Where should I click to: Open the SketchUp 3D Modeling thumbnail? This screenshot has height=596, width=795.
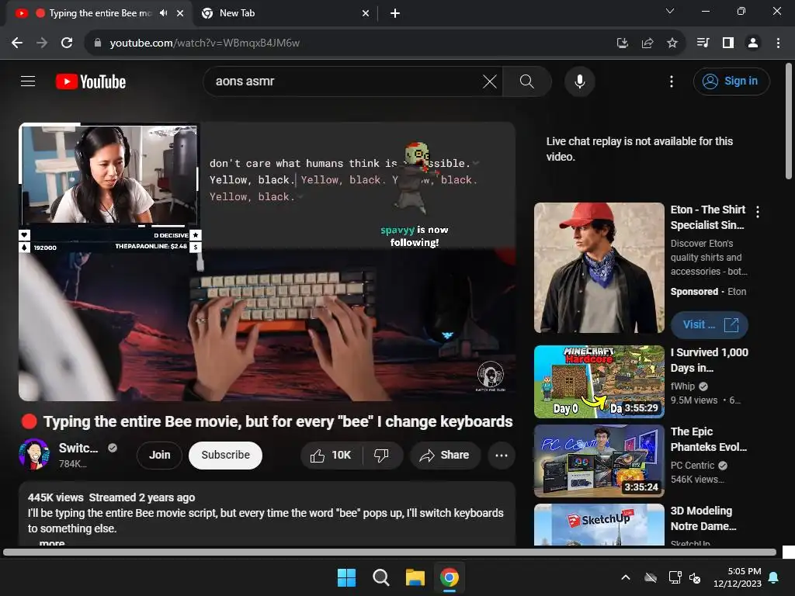pyautogui.click(x=599, y=525)
